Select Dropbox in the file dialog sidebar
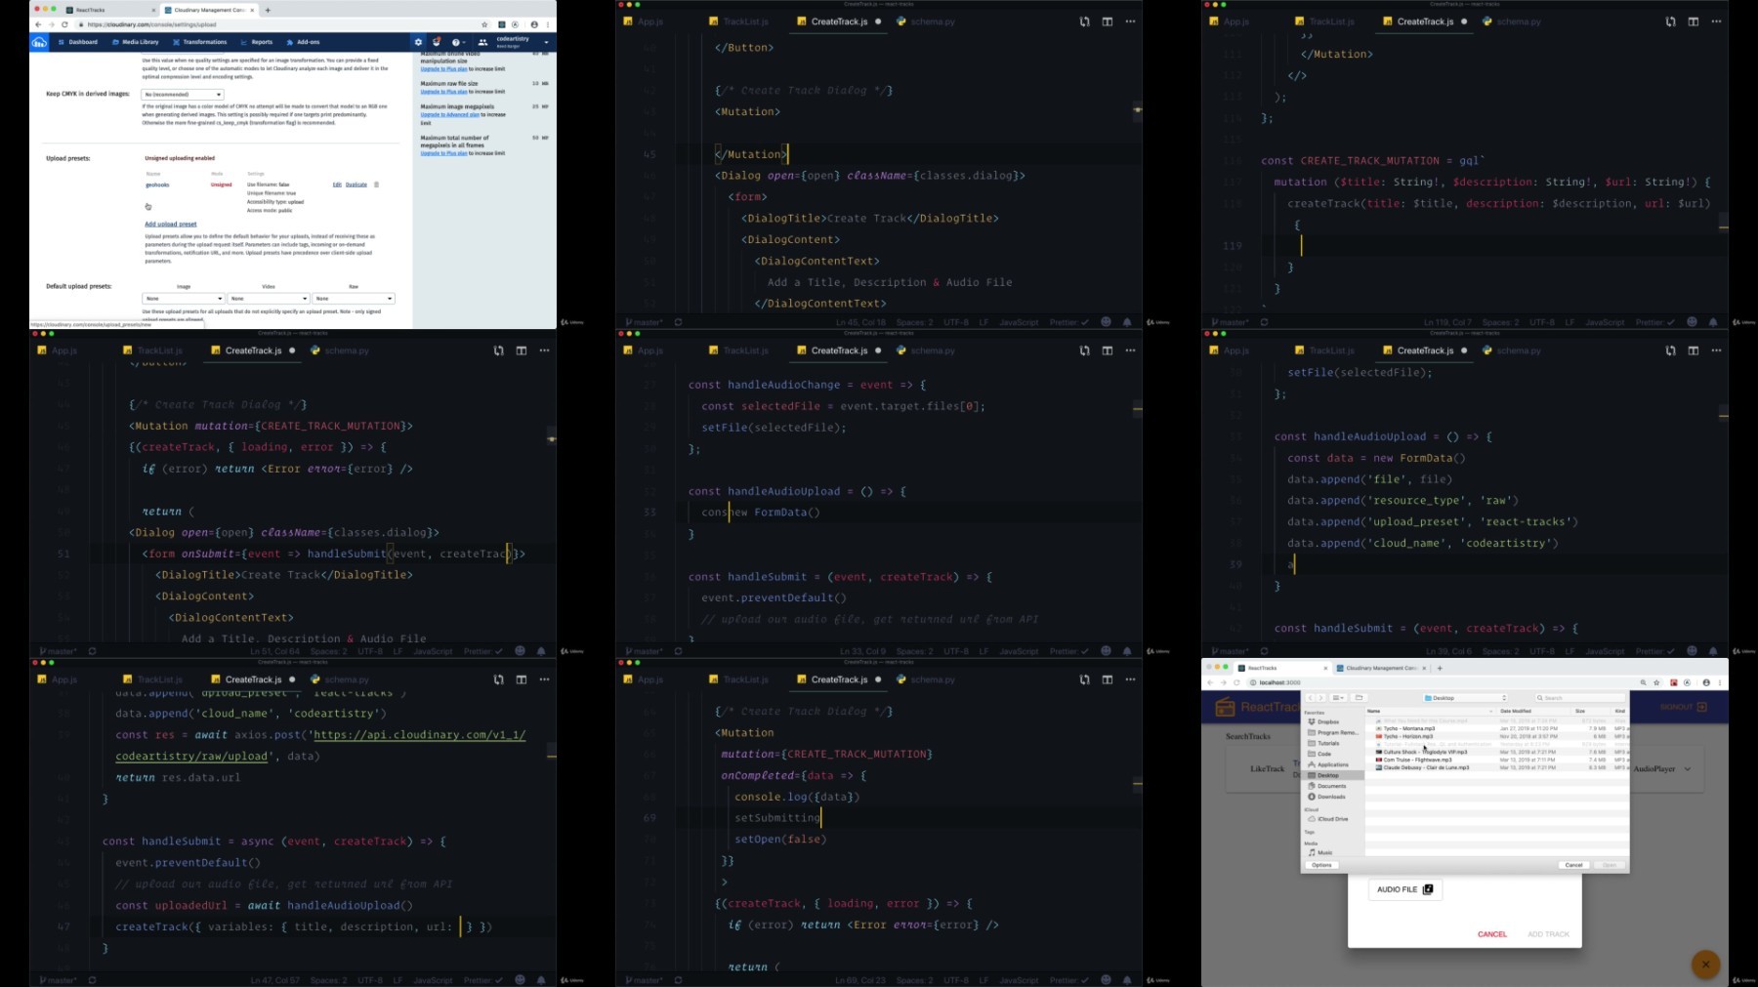This screenshot has height=987, width=1758. click(1327, 721)
